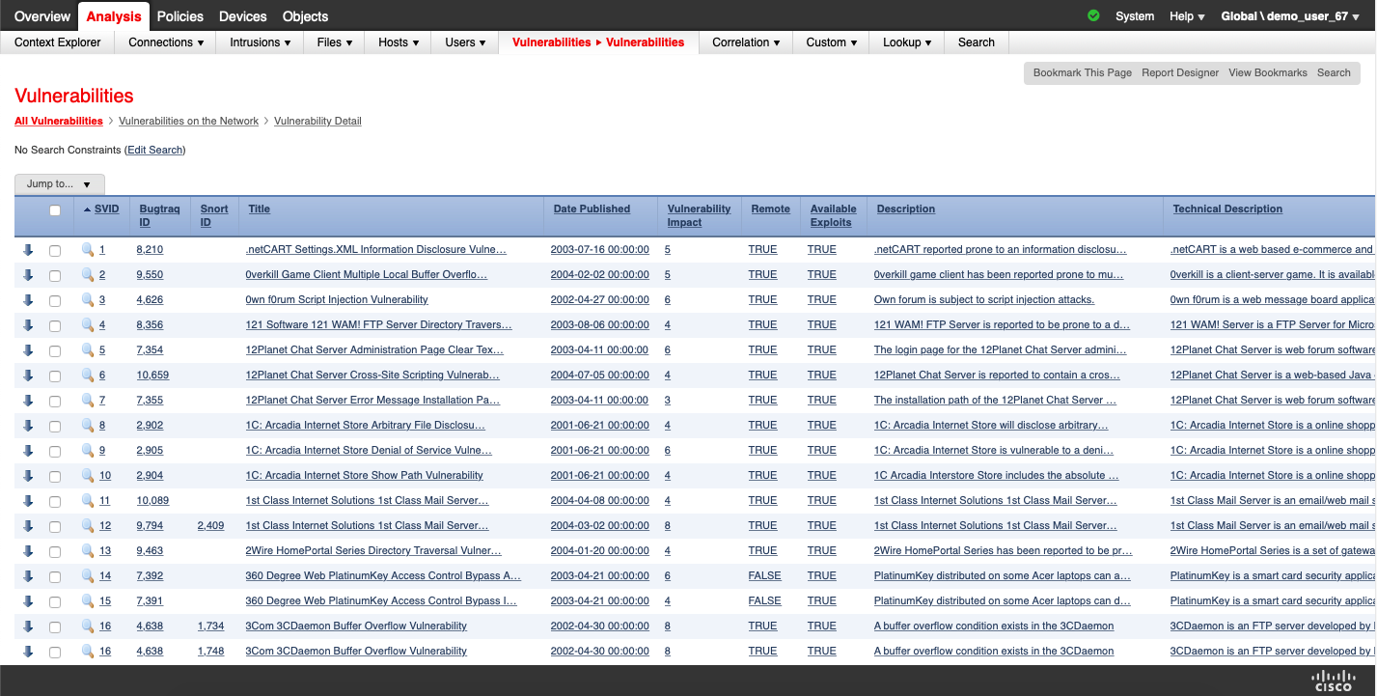Click the green system health status icon
1377x696 pixels.
pyautogui.click(x=1093, y=16)
